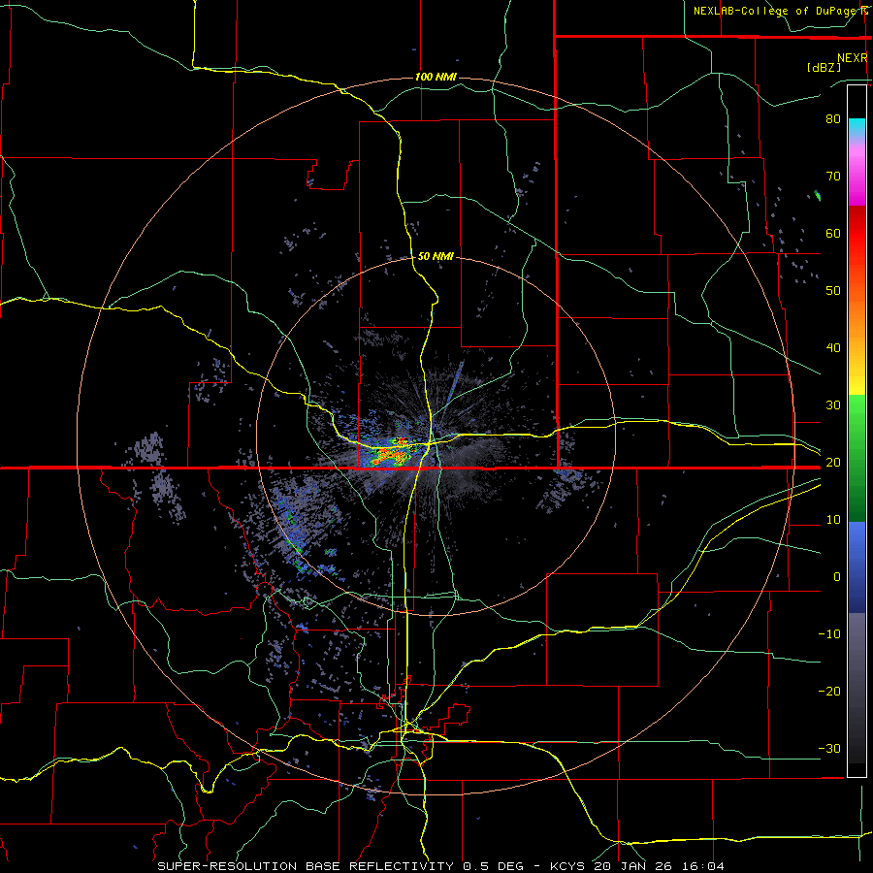The width and height of the screenshot is (873, 873).
Task: Click the 100 NMI range ring label
Action: pos(436,77)
